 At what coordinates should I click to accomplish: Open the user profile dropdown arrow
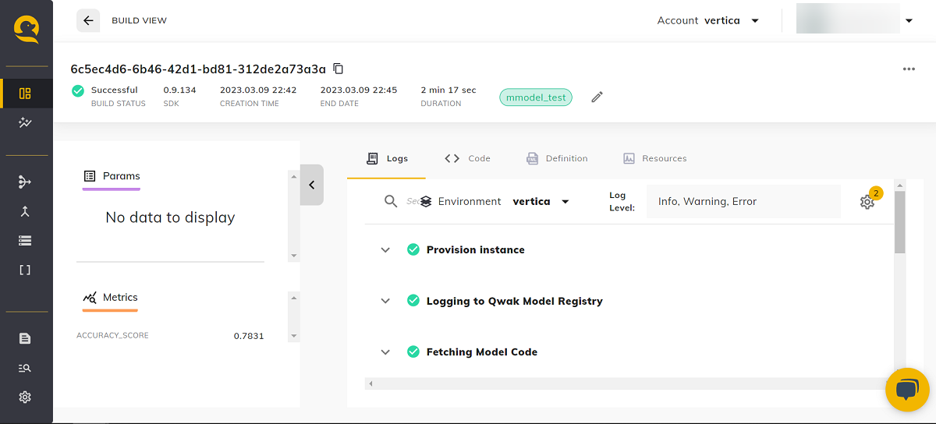tap(909, 21)
